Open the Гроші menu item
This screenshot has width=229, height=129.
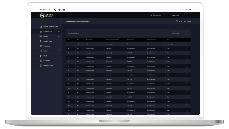tap(46, 36)
